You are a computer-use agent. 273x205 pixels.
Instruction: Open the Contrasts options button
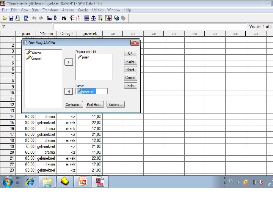pos(74,105)
